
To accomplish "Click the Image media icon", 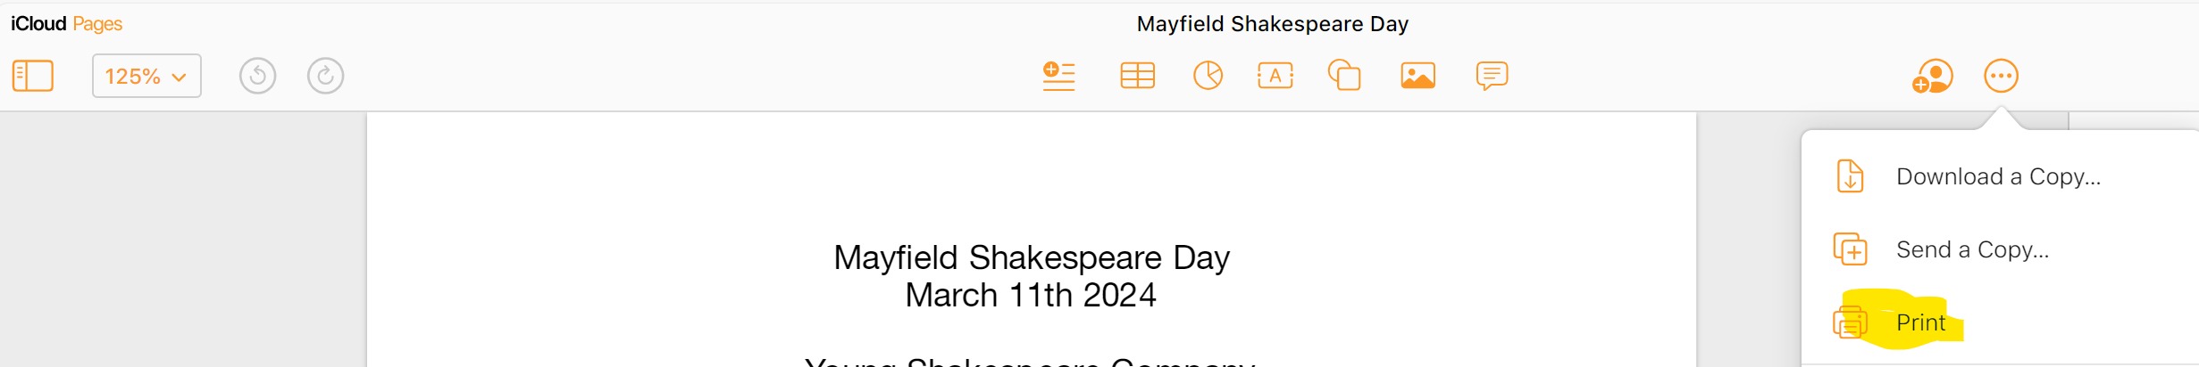I will 1417,76.
